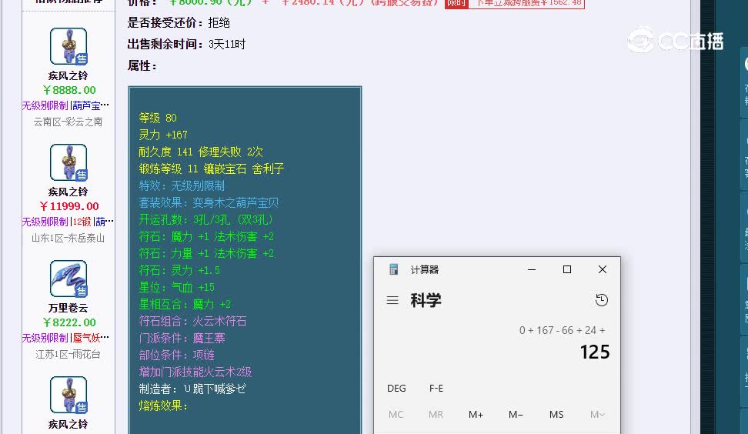The height and width of the screenshot is (434, 748).
Task: Click the 灵力 +167 attribute line
Action: coord(163,135)
